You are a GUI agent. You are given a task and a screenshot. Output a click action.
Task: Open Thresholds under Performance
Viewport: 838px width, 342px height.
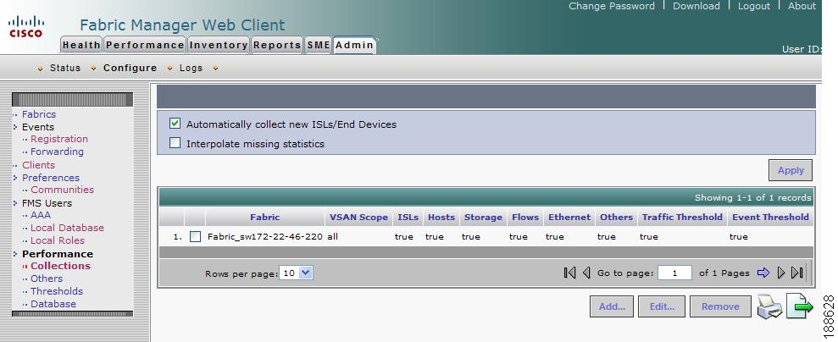57,291
